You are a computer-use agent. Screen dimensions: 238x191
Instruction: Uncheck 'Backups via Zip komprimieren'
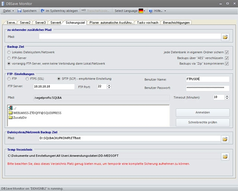[226, 64]
